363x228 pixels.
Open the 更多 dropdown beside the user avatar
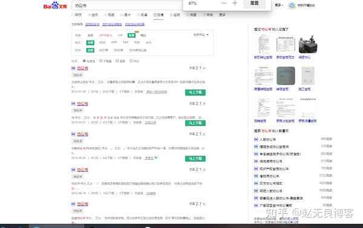click(x=279, y=5)
